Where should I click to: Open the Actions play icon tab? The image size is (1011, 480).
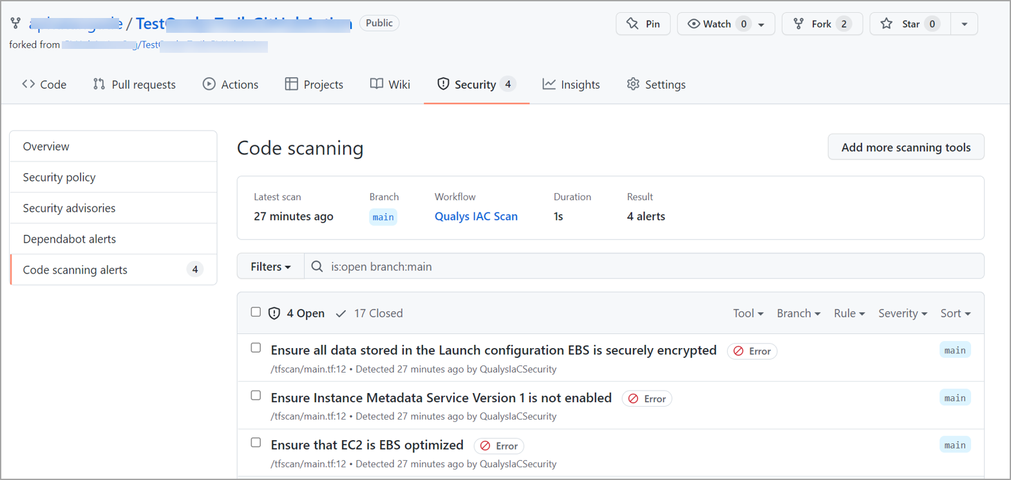(x=209, y=84)
